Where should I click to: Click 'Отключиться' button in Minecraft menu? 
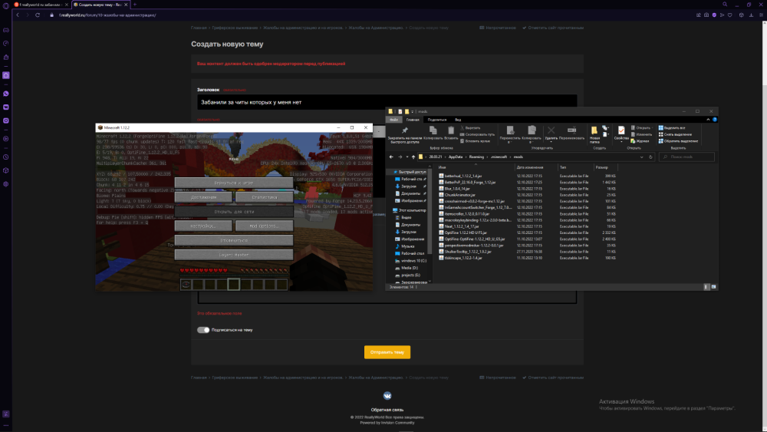pos(234,240)
